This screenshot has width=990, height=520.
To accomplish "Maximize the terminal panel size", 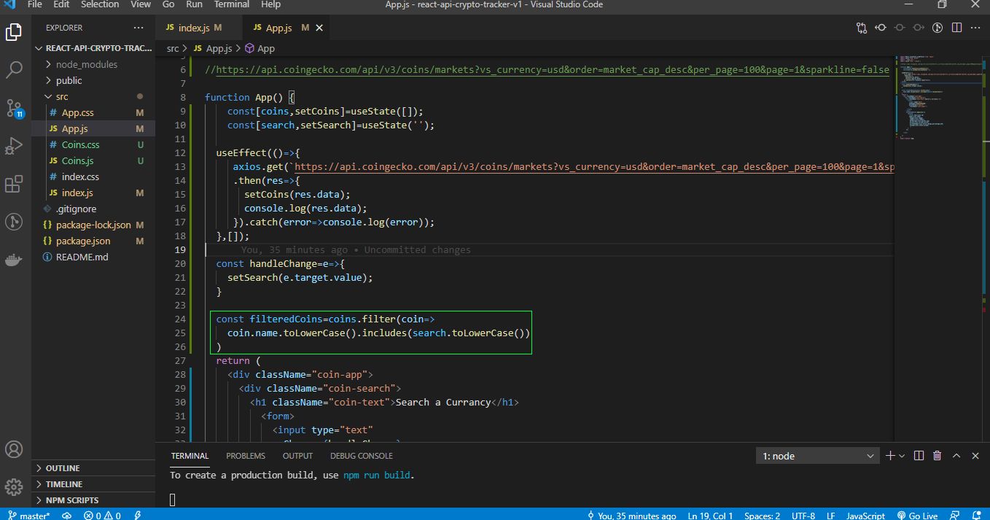I will pyautogui.click(x=956, y=456).
